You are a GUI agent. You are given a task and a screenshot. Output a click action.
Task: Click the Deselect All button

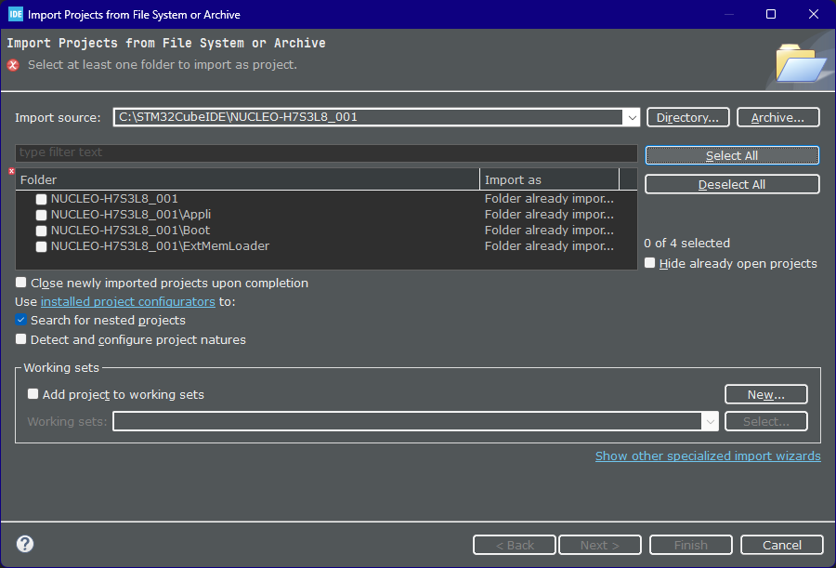tap(732, 184)
